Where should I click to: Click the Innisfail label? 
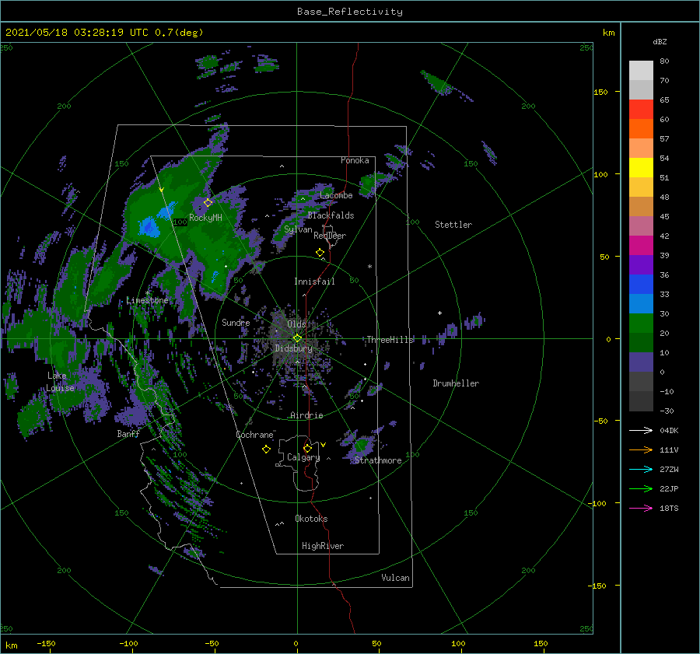[314, 282]
